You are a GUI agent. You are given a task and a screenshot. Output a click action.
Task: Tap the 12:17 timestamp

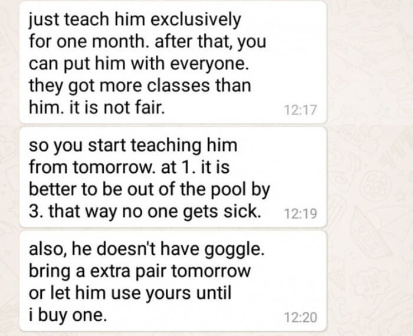(x=300, y=110)
